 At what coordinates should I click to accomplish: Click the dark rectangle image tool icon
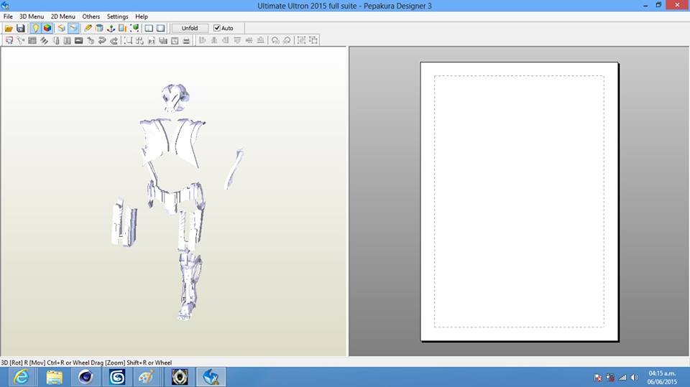pos(79,40)
